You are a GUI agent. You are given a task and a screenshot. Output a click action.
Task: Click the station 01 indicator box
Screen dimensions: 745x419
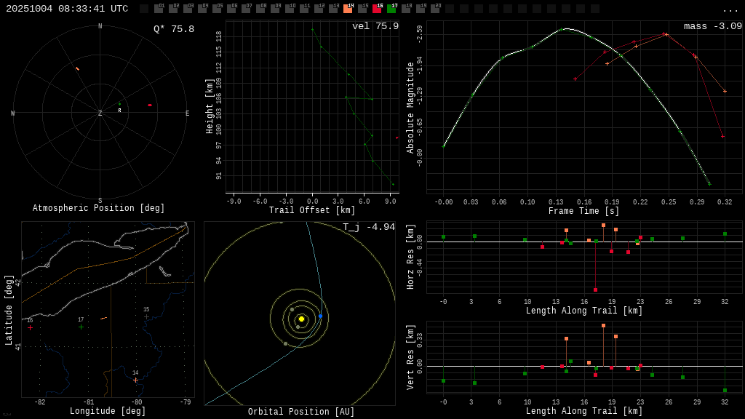159,9
